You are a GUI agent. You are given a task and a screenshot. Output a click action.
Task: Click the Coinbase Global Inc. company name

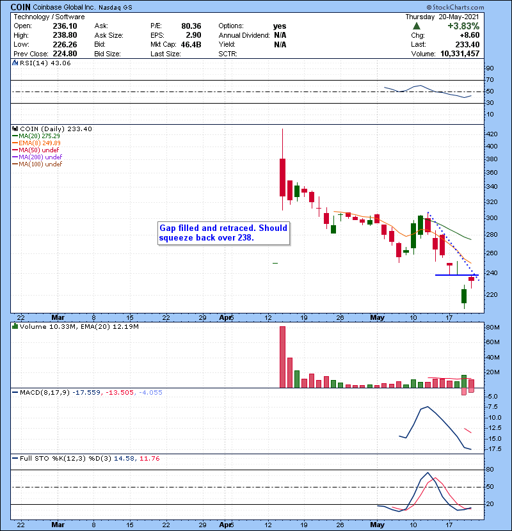65,7
